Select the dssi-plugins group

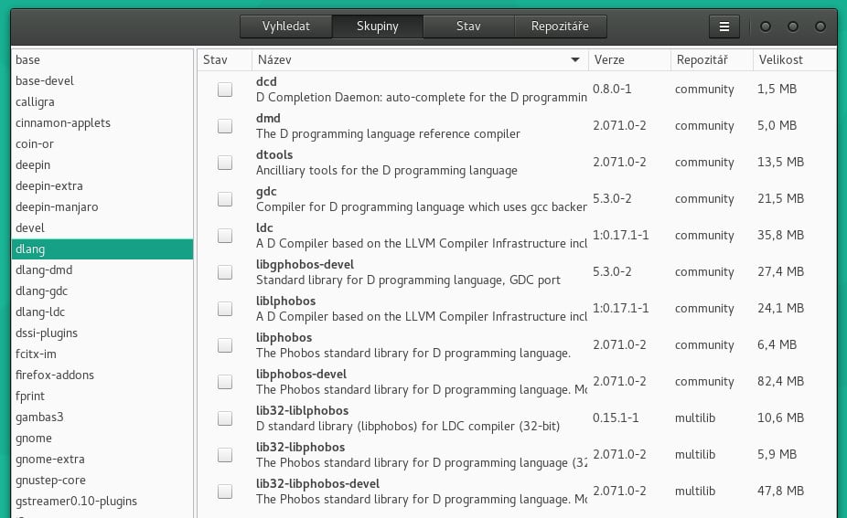point(102,333)
